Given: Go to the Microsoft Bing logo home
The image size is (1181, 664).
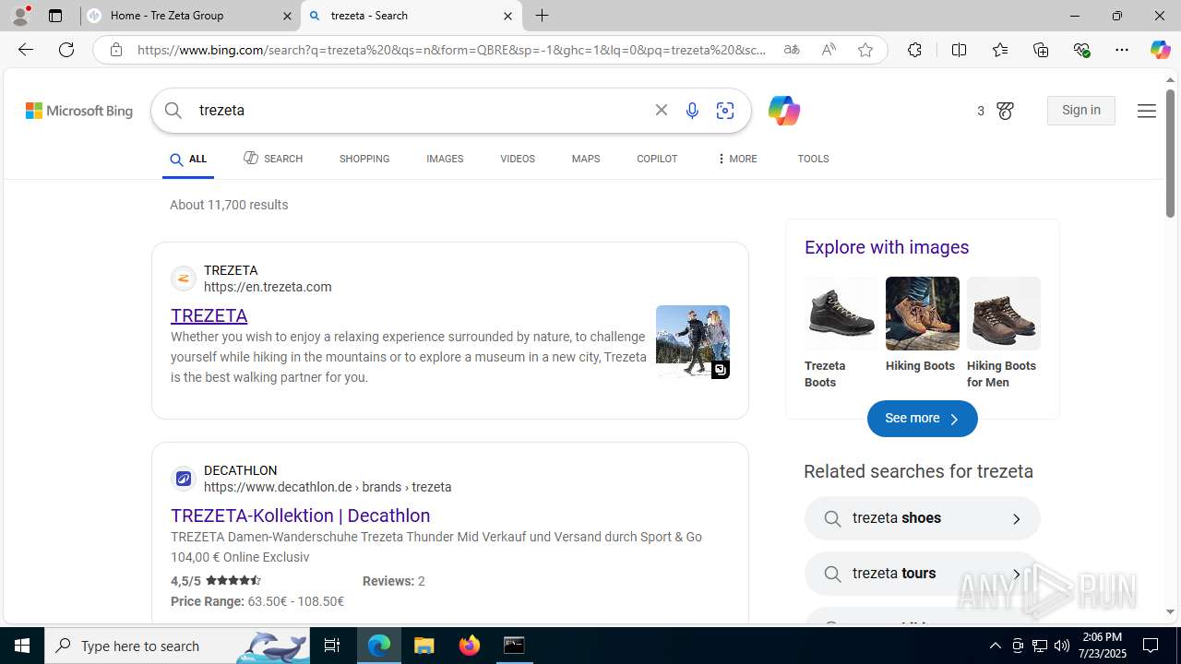Looking at the screenshot, I should pyautogui.click(x=79, y=111).
